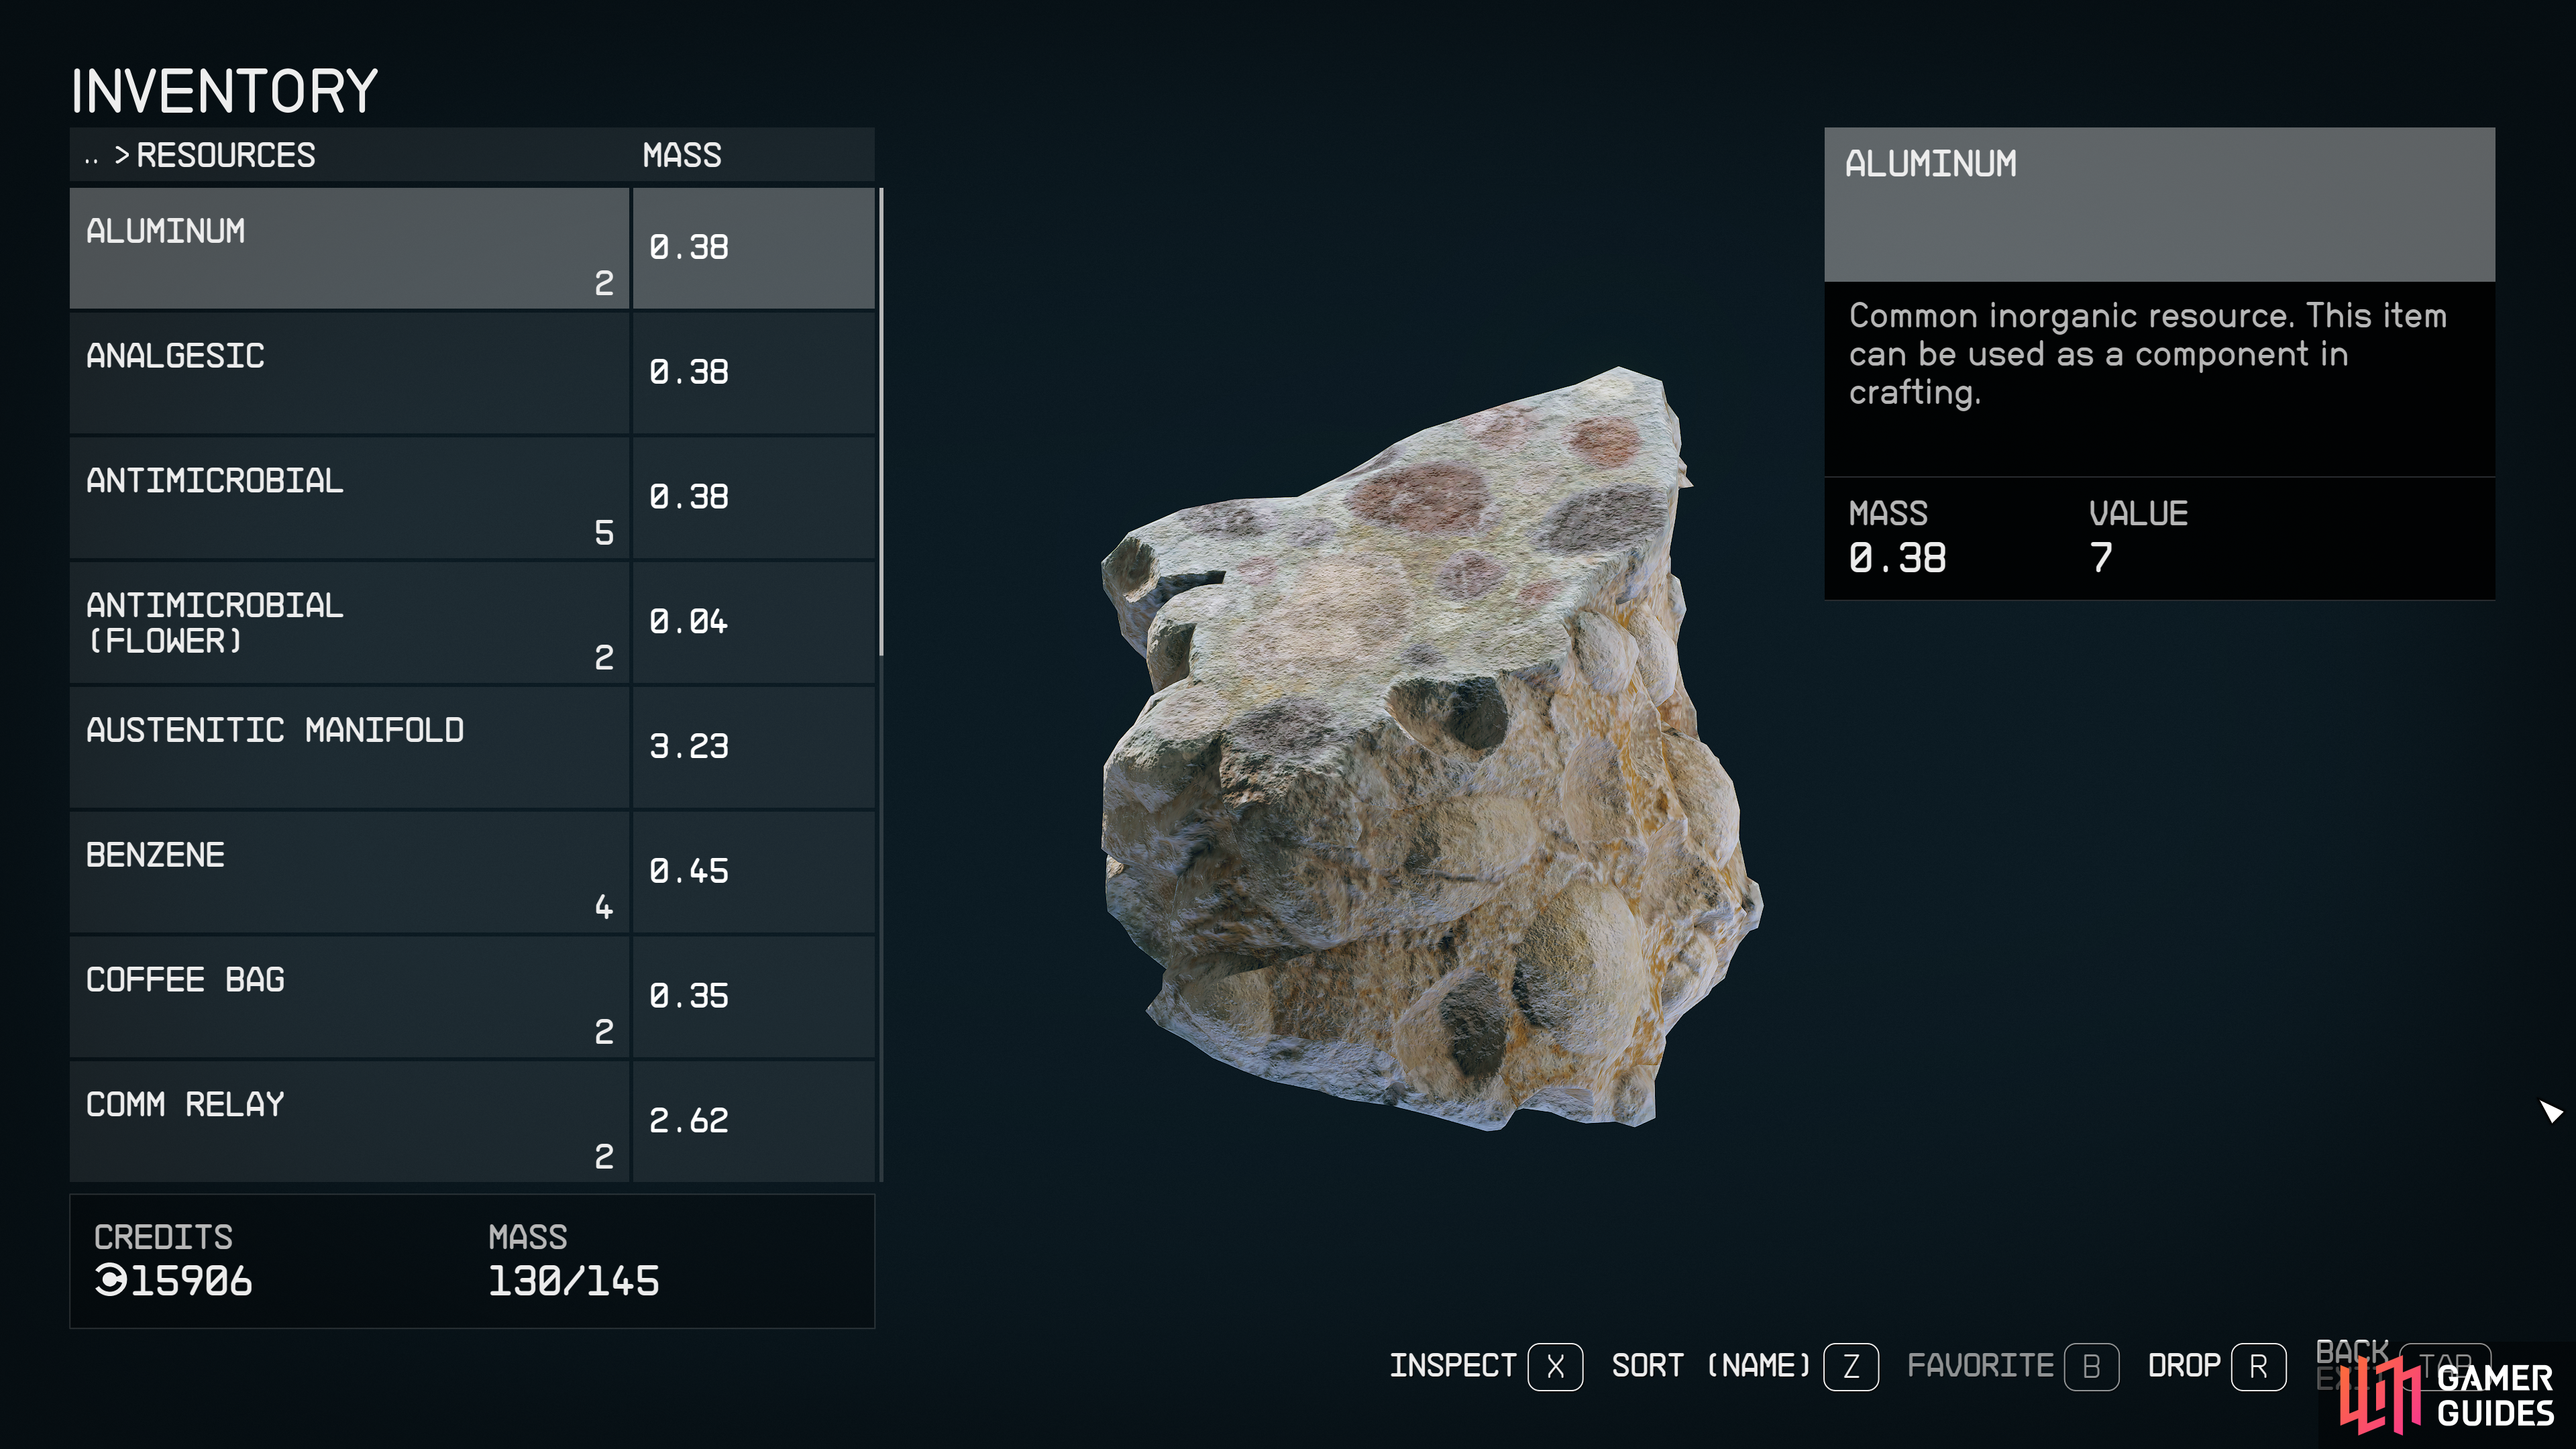Click the Comm Relay mass 2.62

point(689,1121)
